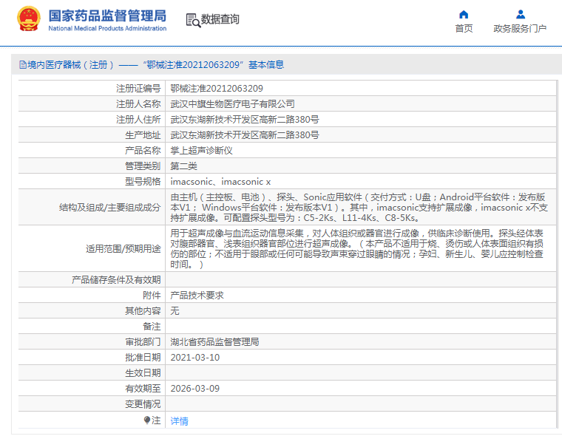This screenshot has height=436, width=562.
Task: Click expiry date 2026-03-09
Action: (194, 389)
